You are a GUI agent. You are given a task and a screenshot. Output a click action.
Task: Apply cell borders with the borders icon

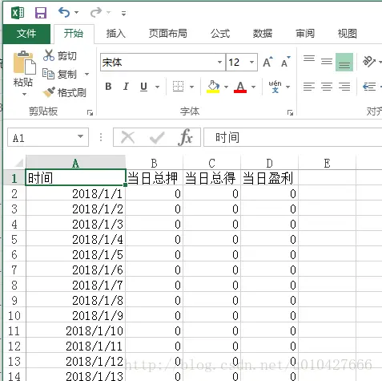coord(178,87)
